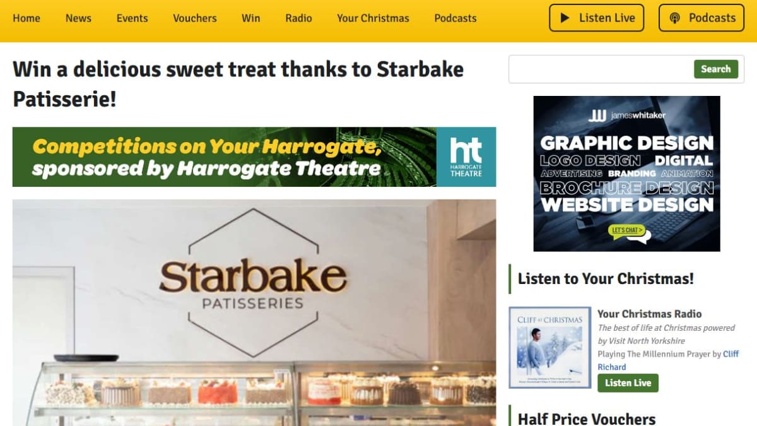The image size is (757, 426).
Task: Open the James Whitaker graphic design advert
Action: click(x=627, y=174)
